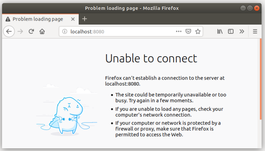
Task: Show site information for localhost
Action: pyautogui.click(x=64, y=32)
